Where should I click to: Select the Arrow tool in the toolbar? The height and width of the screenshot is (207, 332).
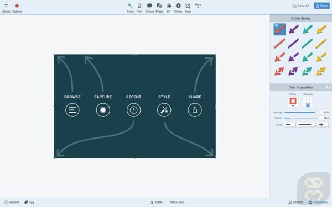[131, 8]
